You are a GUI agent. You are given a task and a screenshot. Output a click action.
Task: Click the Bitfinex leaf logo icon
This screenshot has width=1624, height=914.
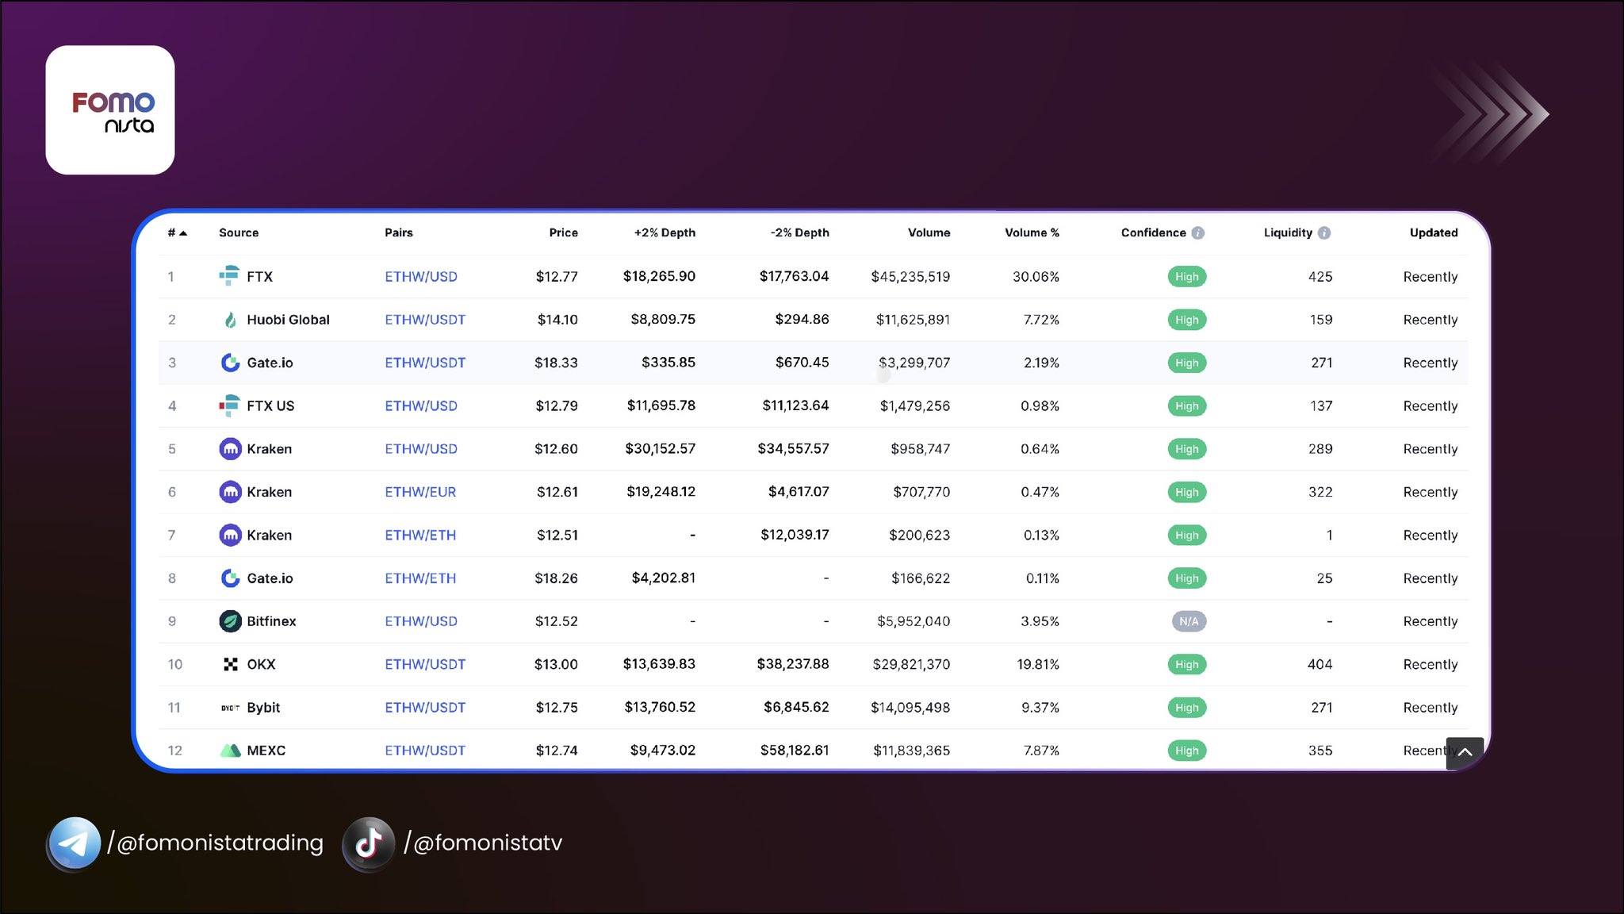click(230, 621)
